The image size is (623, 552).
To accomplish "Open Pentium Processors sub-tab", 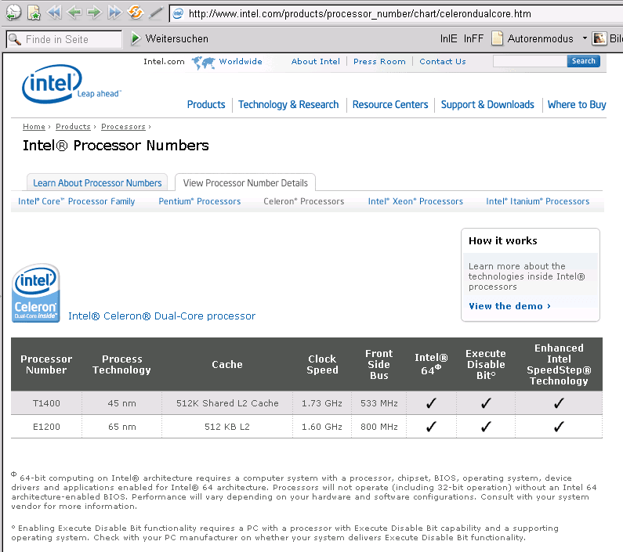I will point(200,201).
